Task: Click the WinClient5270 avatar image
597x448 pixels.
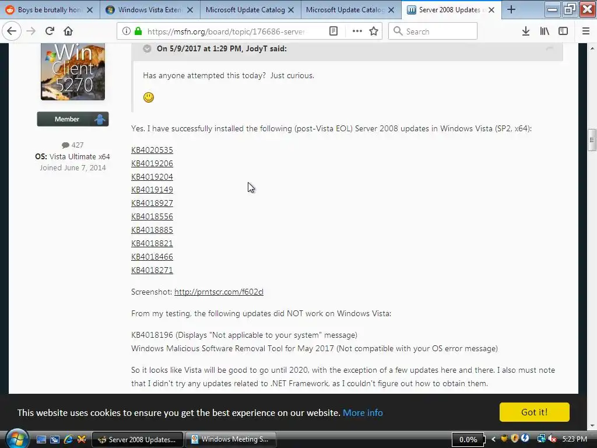Action: pos(73,72)
